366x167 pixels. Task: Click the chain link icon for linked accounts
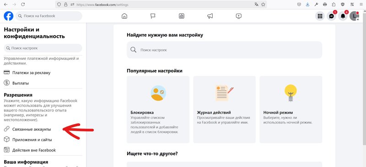(x=7, y=129)
